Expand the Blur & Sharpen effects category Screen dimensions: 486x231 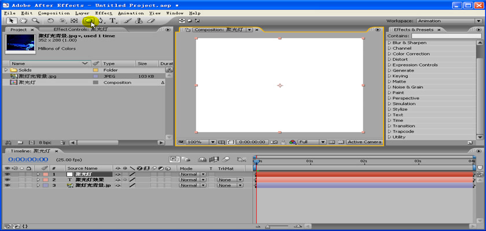click(x=390, y=43)
